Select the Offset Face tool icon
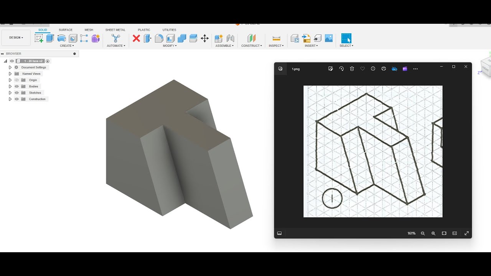This screenshot has height=276, width=491. (193, 38)
